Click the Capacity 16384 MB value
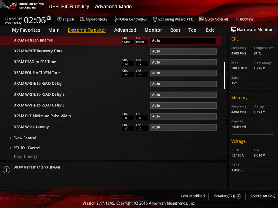 (x=239, y=127)
